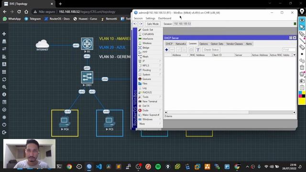Toggle Safe Mode in WinBox
The width and height of the screenshot is (306, 172).
153,24
